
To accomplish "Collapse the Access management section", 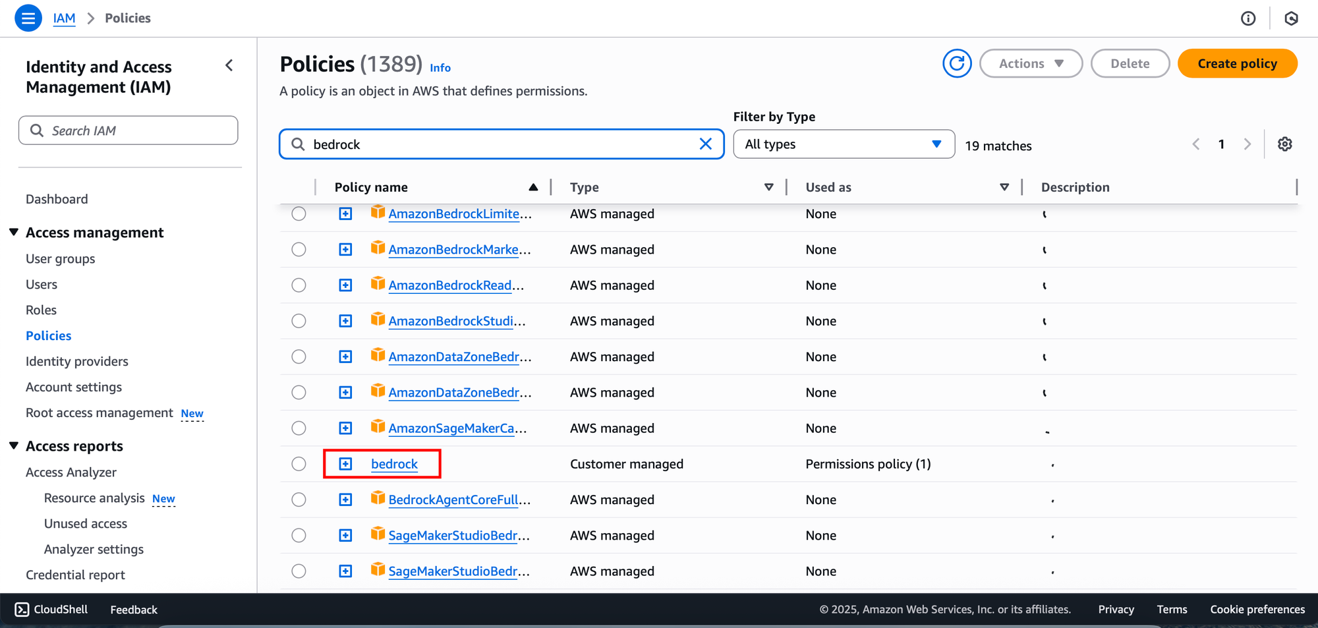I will (14, 232).
